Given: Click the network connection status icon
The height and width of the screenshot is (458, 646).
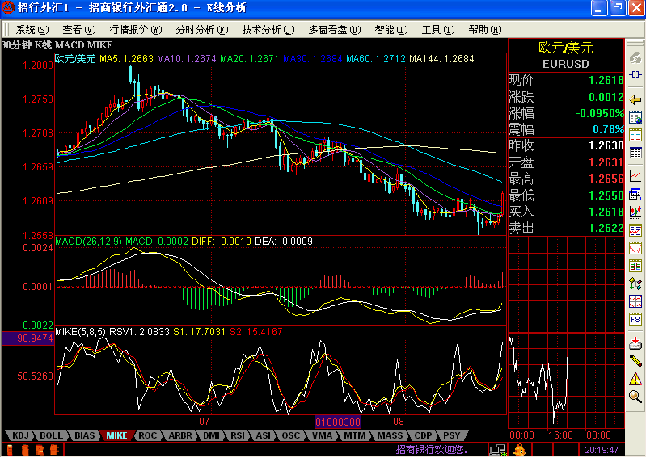Looking at the screenshot, I should 498,450.
